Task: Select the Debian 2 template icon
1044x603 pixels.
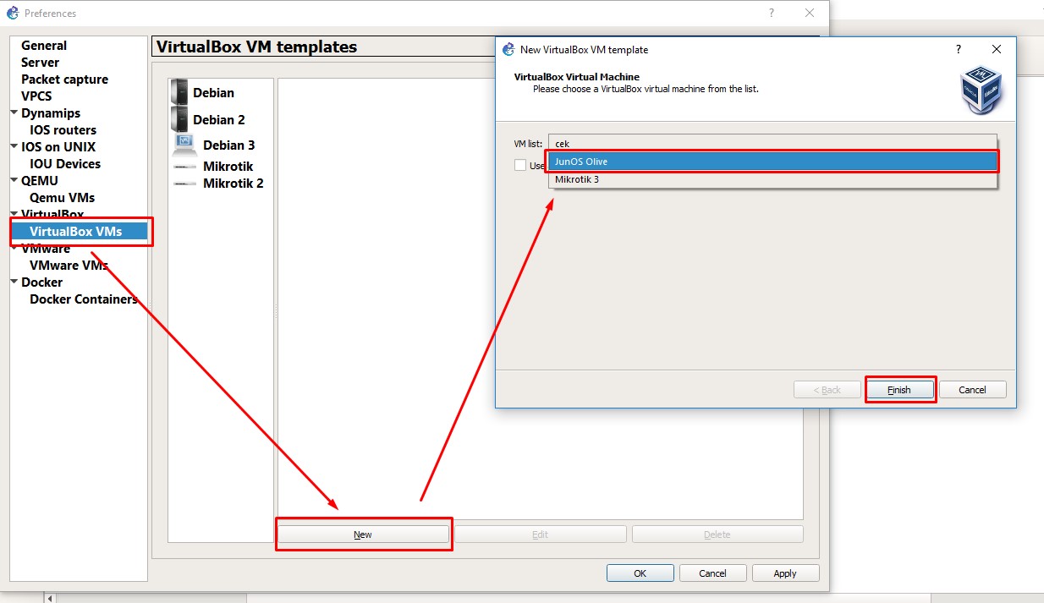Action: click(179, 119)
